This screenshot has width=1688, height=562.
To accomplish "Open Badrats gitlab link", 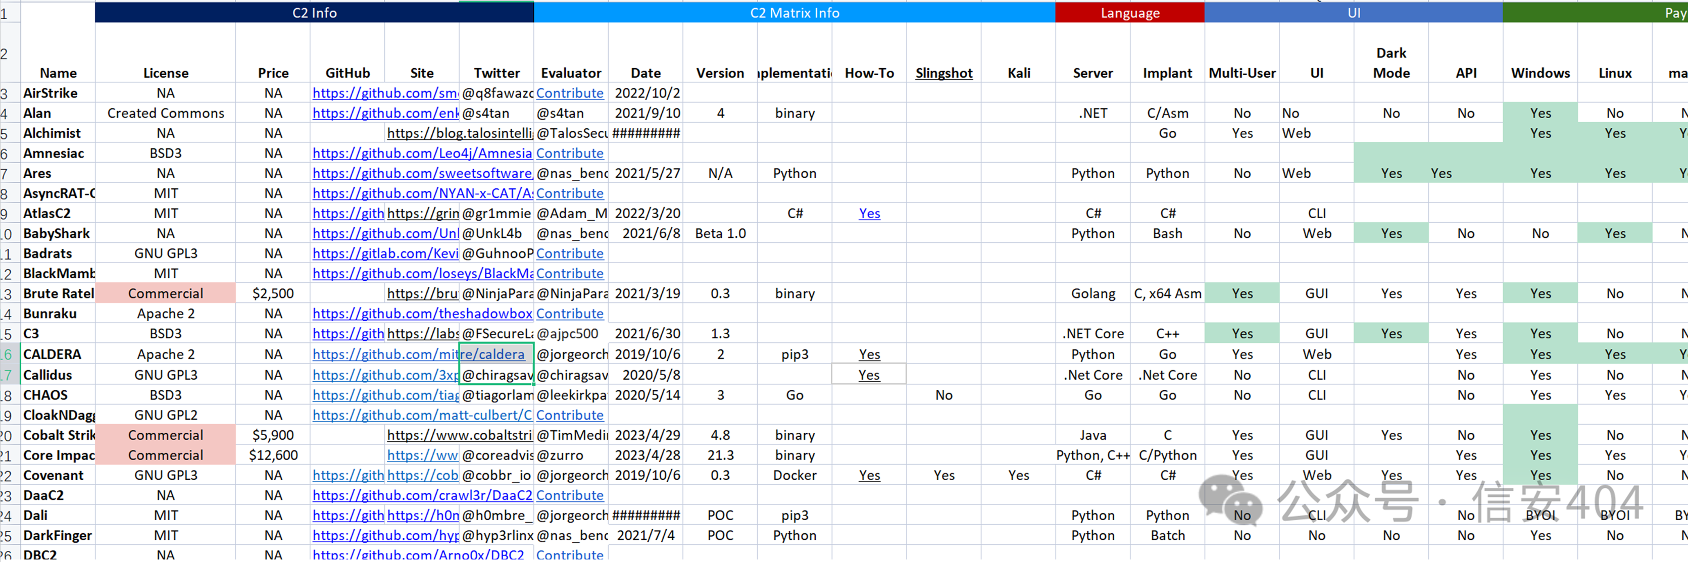I will [385, 253].
